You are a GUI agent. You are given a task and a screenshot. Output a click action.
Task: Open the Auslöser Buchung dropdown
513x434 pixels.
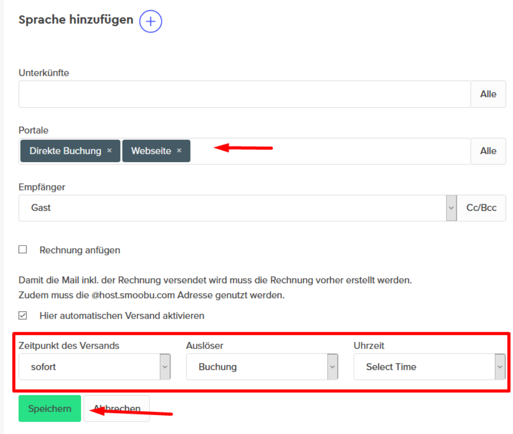[x=262, y=367]
